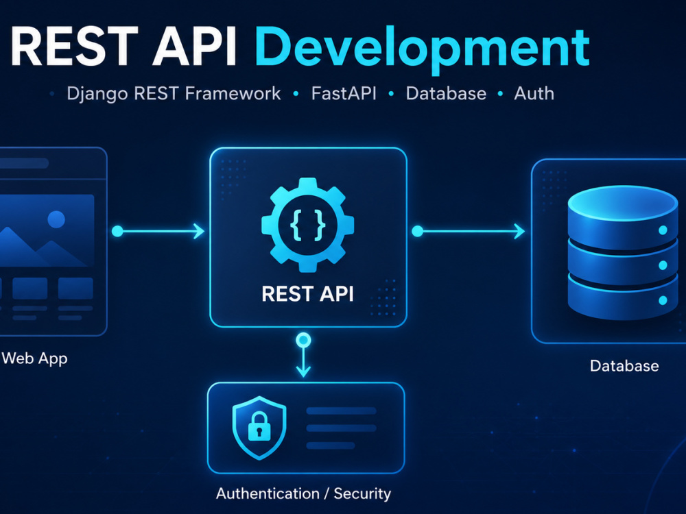
Task: Click the bottom indicator dot on the database cylinder
Action: pyautogui.click(x=663, y=300)
